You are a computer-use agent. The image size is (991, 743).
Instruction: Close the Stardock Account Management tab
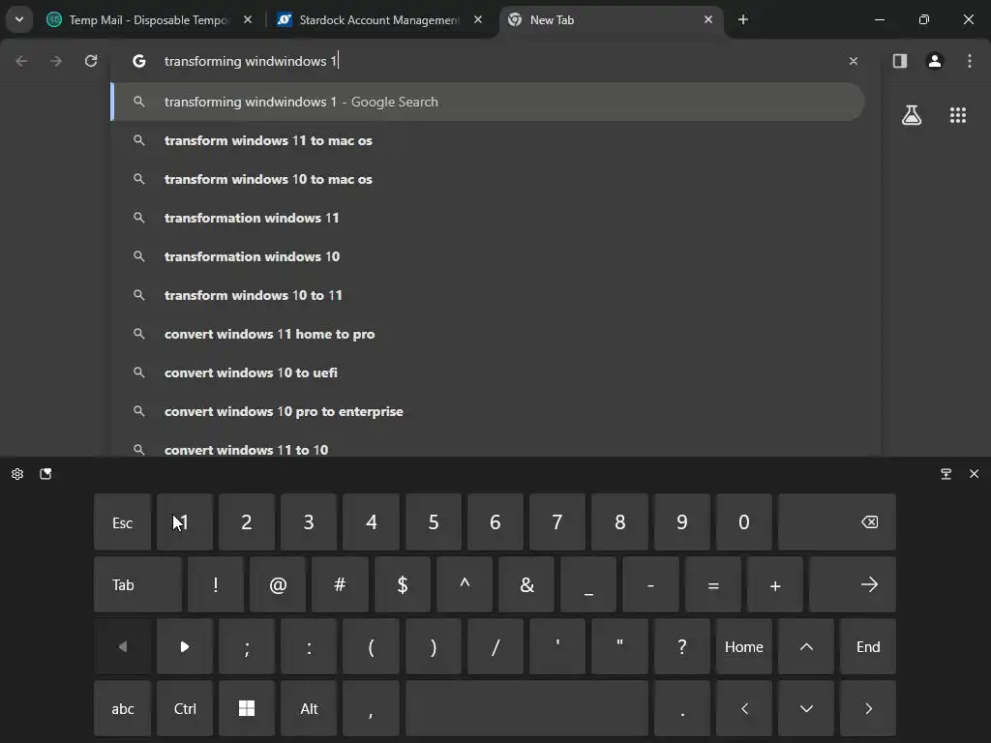coord(478,19)
